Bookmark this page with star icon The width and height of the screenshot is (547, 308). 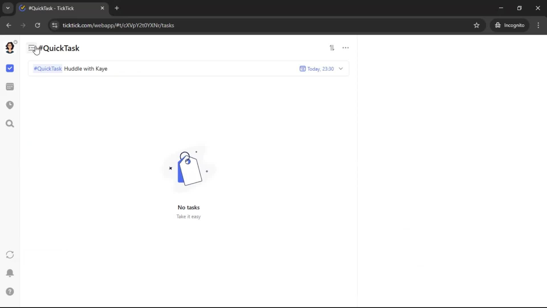(477, 25)
